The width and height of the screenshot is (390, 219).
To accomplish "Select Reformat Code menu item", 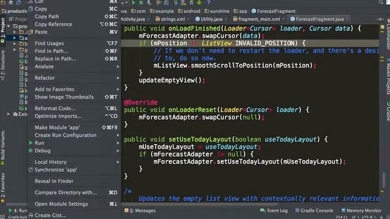I will pos(74,108).
